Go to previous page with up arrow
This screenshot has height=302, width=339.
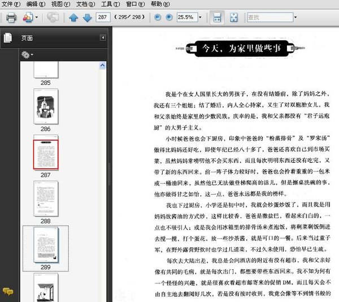pos(73,18)
